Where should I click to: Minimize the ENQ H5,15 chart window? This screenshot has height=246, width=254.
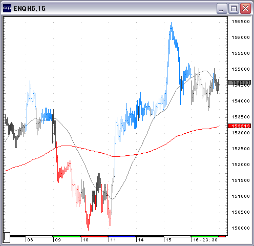[222, 9]
